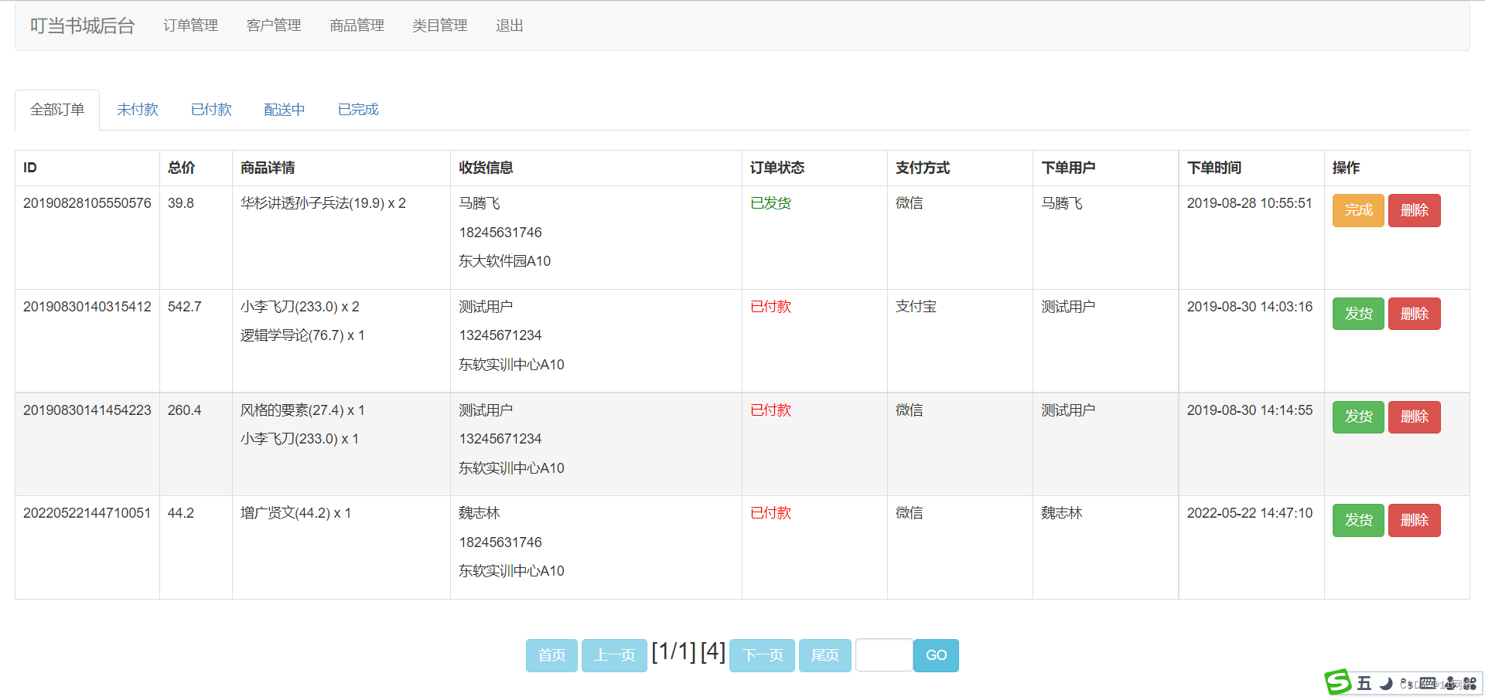Click the 叮当书城后台 brand title

(x=83, y=25)
